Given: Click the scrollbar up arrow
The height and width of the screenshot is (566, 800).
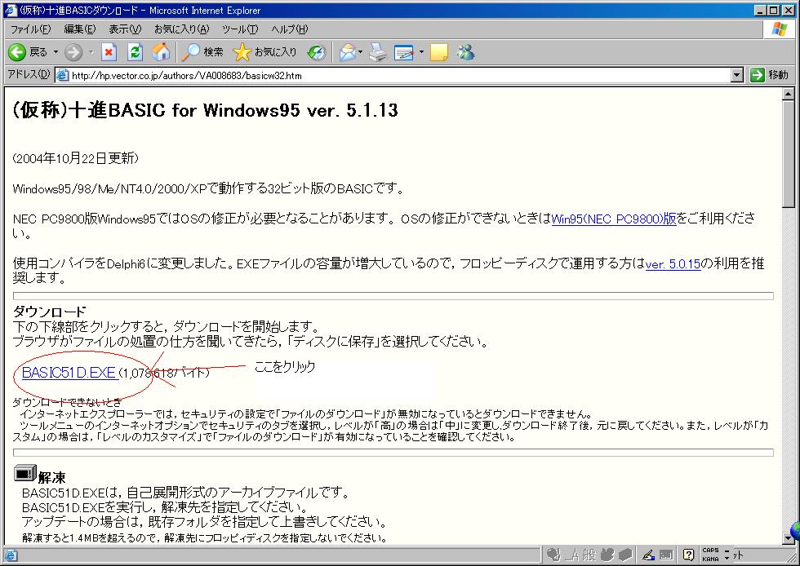Looking at the screenshot, I should pos(788,95).
